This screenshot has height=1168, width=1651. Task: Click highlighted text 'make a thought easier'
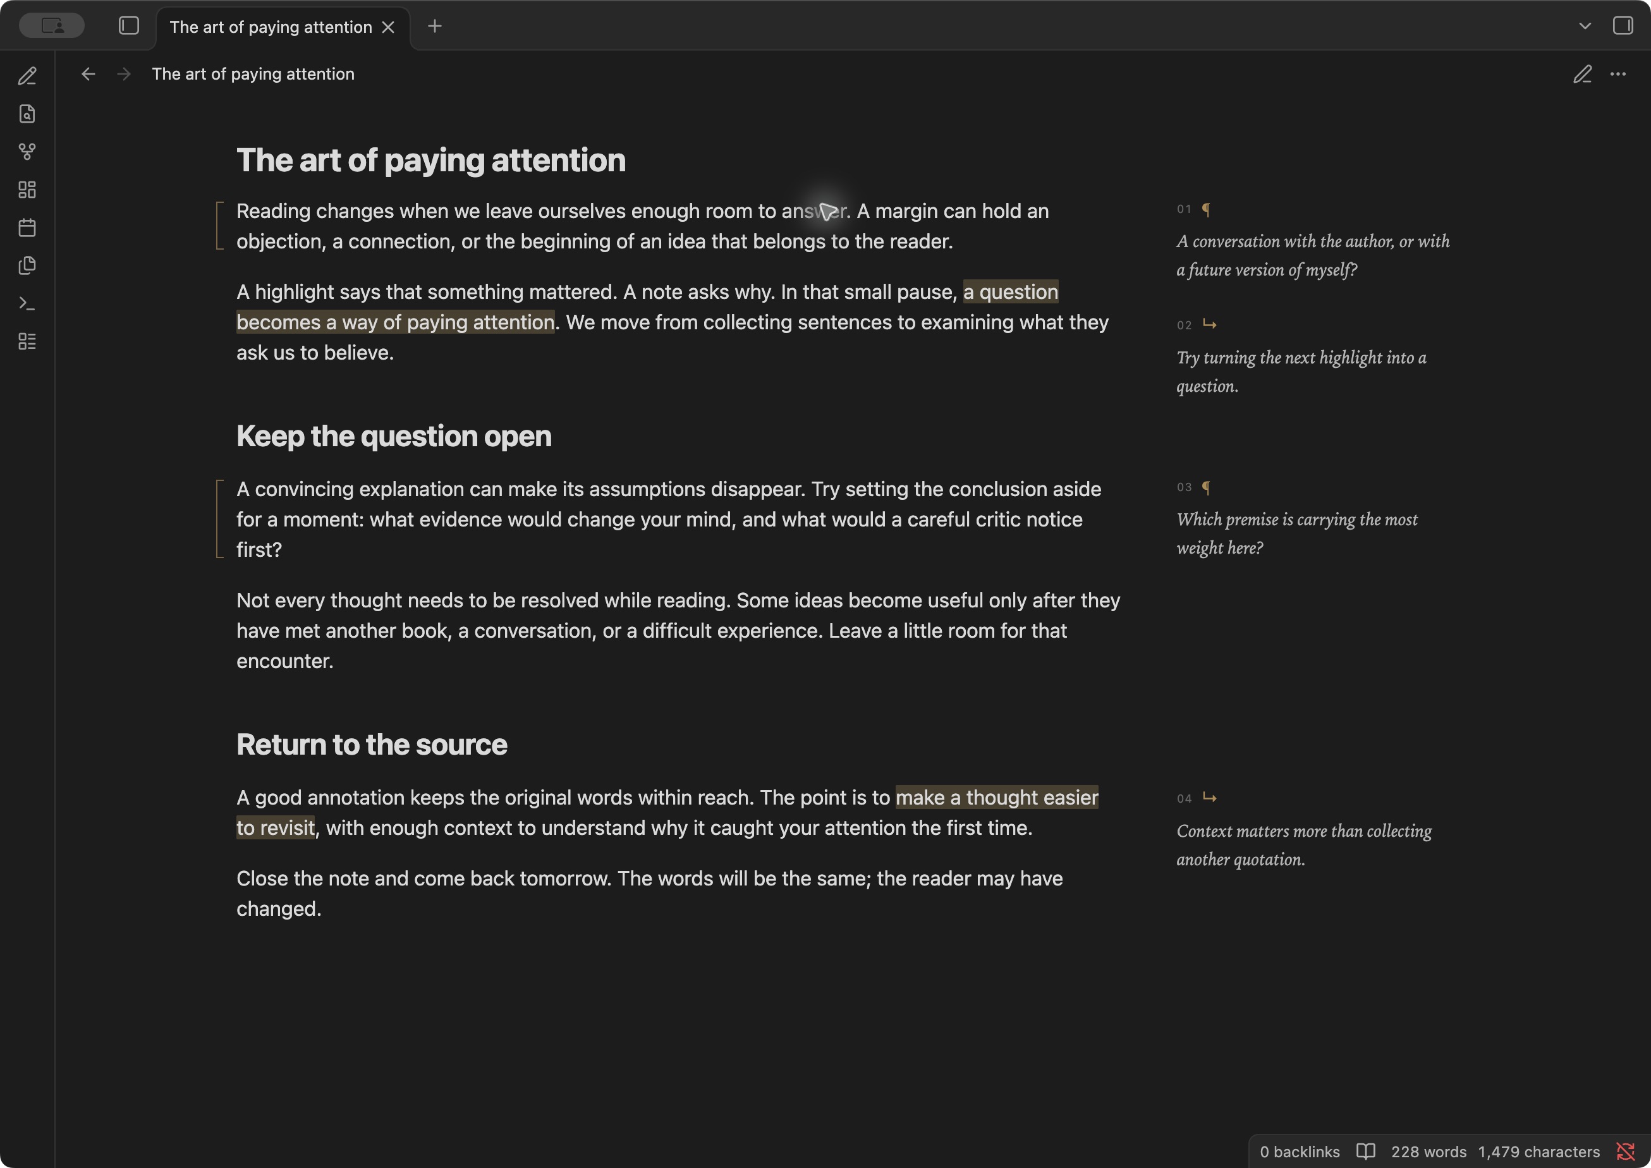click(997, 798)
